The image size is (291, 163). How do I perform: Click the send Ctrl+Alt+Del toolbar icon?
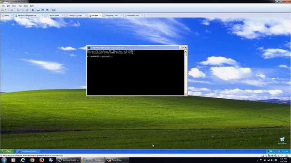pyautogui.click(x=12, y=10)
